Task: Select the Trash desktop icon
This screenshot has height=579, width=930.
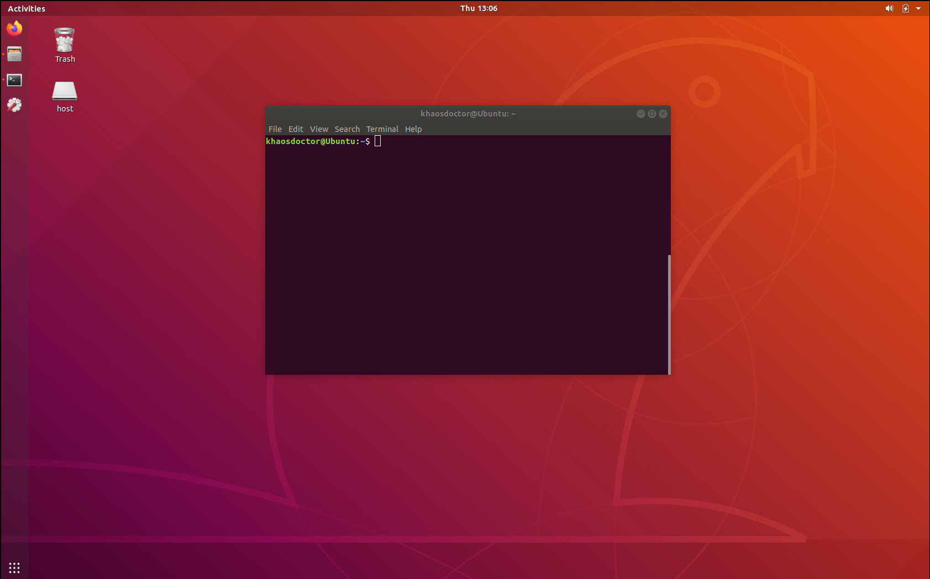Action: tap(65, 45)
